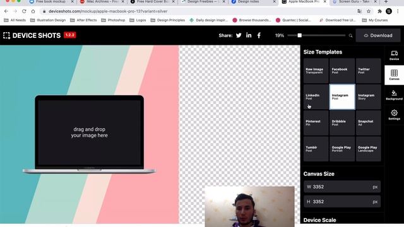Open the Canvas panel

[394, 75]
